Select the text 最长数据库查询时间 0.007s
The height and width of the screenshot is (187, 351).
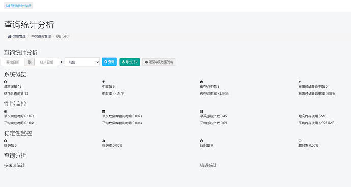(122, 116)
